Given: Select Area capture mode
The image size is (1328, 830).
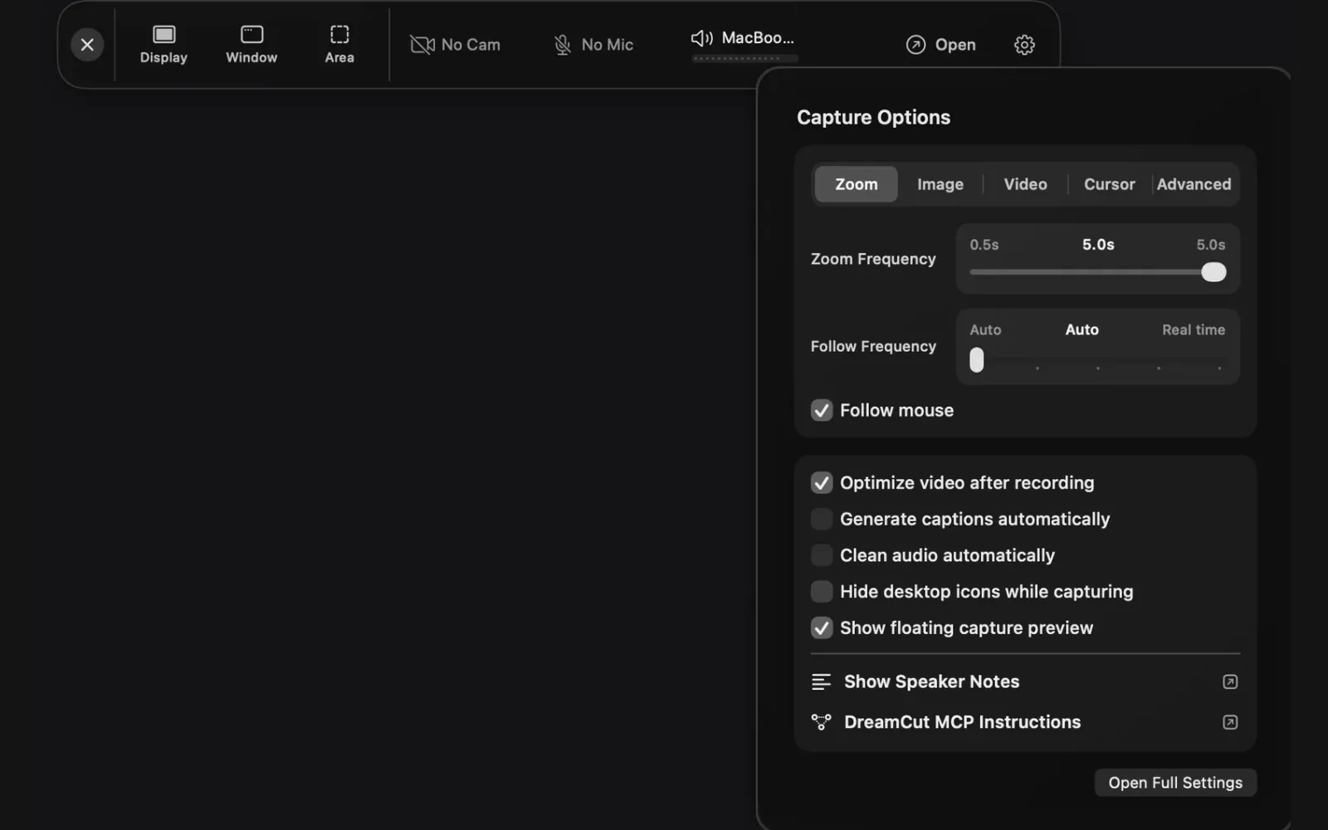Looking at the screenshot, I should pos(339,45).
